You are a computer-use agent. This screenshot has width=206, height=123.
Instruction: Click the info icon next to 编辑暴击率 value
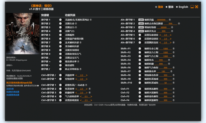pyautogui.click(x=172, y=71)
